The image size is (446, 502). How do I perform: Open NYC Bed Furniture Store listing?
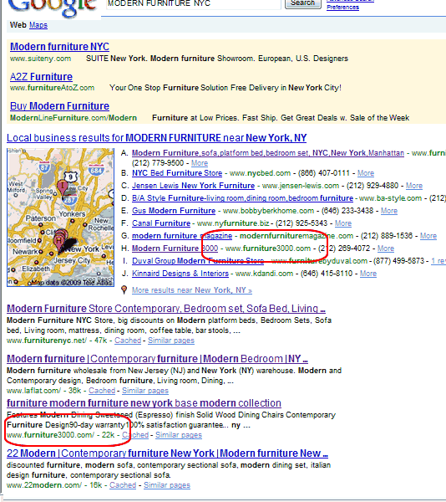click(177, 173)
